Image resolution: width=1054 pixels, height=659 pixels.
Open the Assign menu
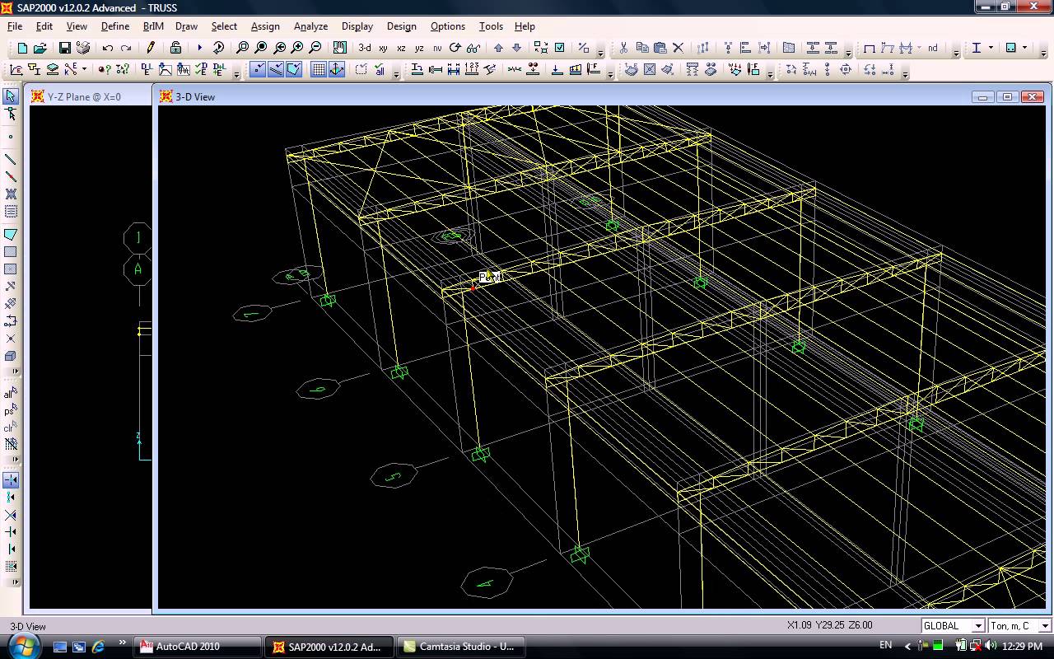(x=265, y=26)
